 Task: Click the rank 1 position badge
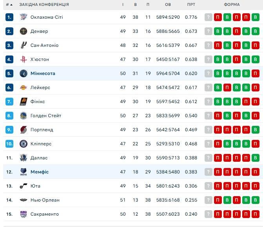[9, 17]
